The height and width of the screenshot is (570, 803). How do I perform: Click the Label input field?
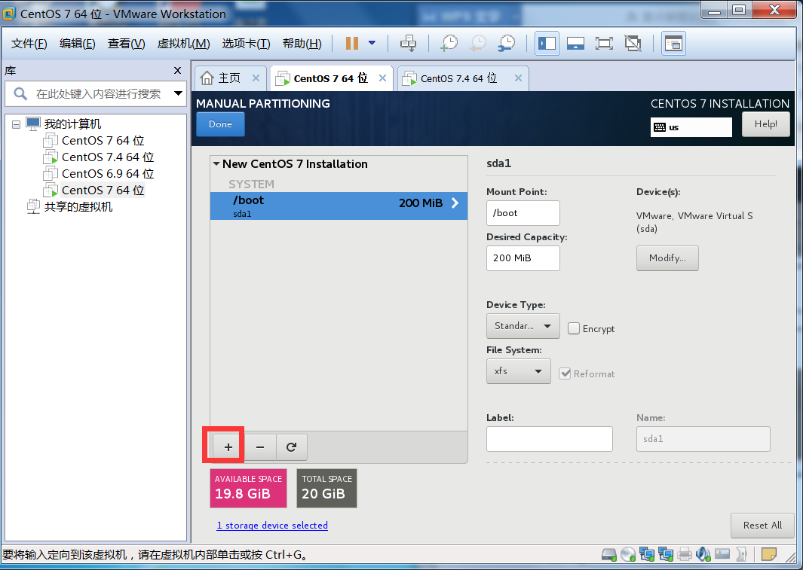550,439
